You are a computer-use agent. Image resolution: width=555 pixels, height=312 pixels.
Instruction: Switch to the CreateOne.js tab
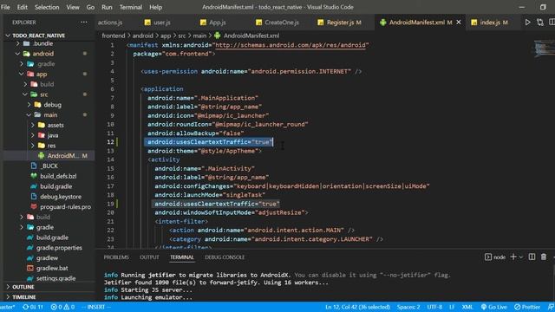pos(277,23)
